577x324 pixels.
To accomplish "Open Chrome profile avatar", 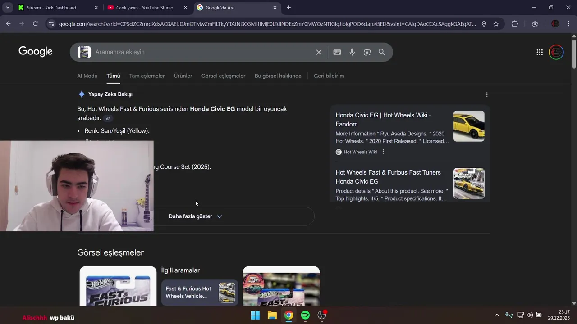I will click(555, 24).
